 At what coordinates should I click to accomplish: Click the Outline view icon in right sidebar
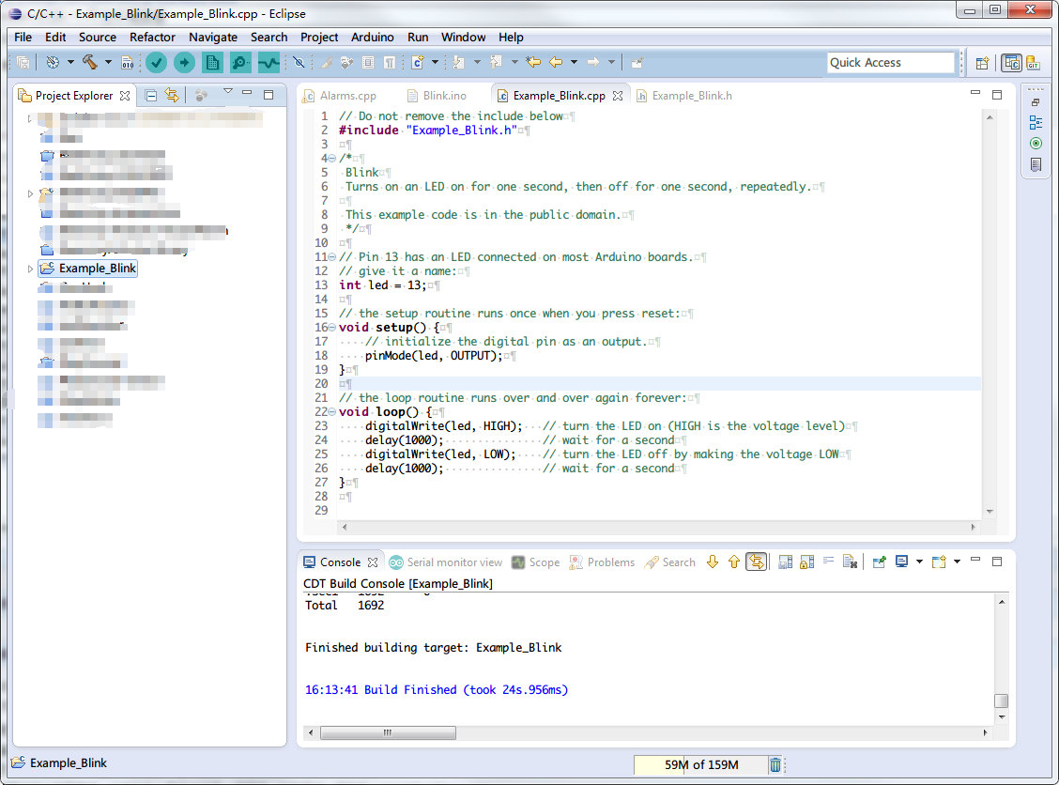(1036, 122)
